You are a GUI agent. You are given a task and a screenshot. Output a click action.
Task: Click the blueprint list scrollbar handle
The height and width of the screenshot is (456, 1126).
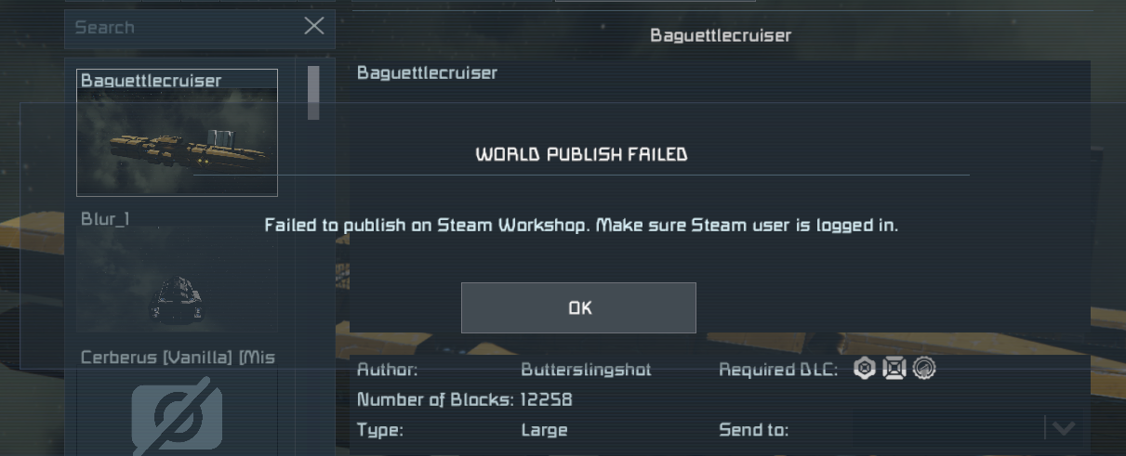tap(313, 92)
